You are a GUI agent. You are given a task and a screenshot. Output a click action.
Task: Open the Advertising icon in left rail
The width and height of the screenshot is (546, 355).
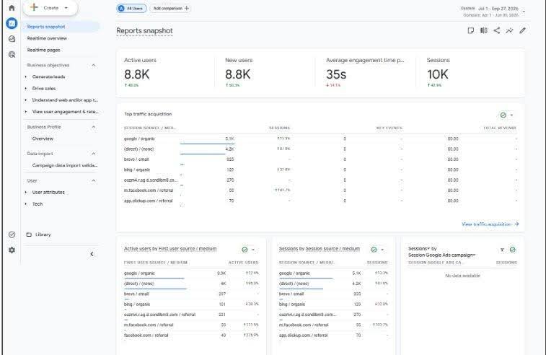click(12, 54)
